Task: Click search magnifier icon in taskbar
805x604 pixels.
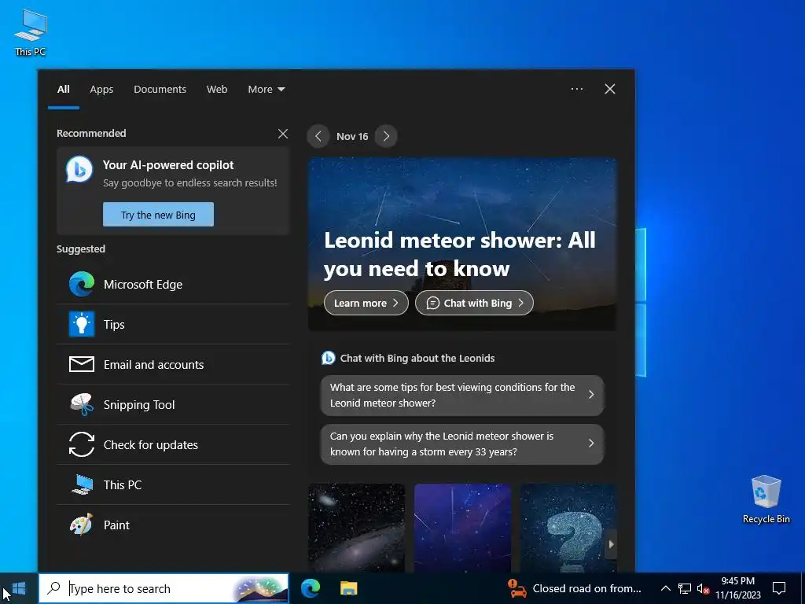Action: click(x=53, y=588)
